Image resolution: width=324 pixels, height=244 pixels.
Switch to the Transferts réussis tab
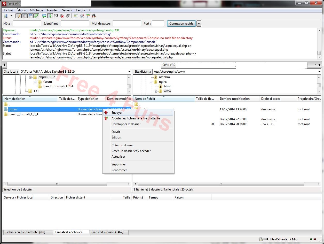[108, 232]
